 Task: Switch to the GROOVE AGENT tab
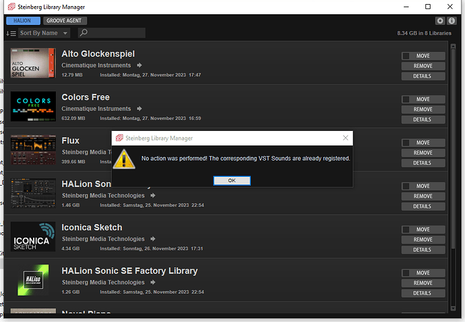coord(65,20)
